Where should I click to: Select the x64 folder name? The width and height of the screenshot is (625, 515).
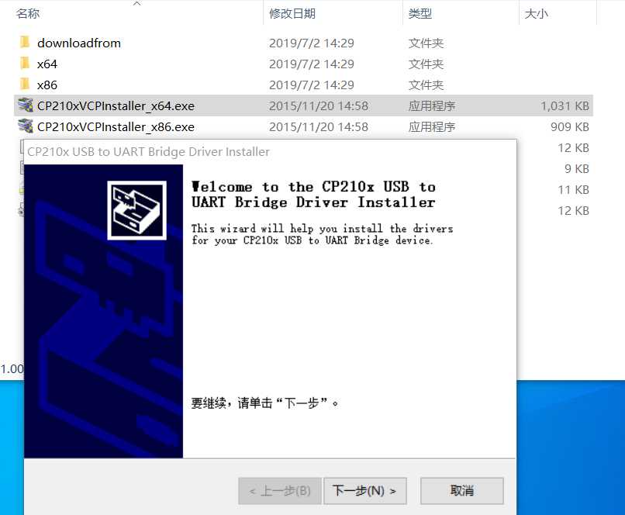[x=47, y=64]
